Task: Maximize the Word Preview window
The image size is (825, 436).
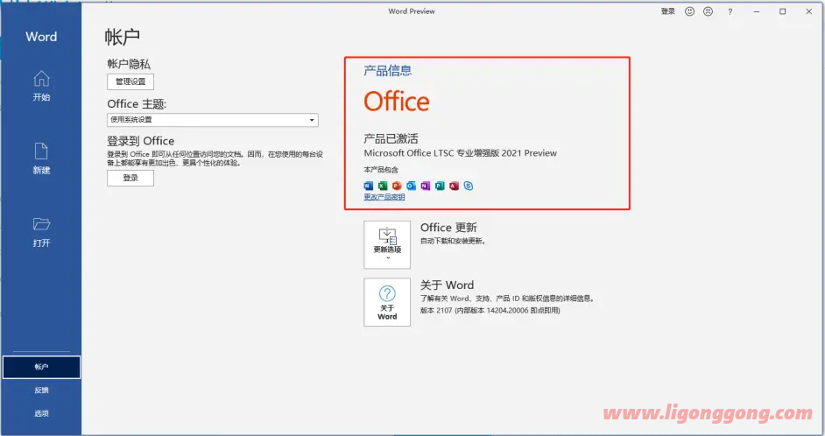Action: pos(783,11)
